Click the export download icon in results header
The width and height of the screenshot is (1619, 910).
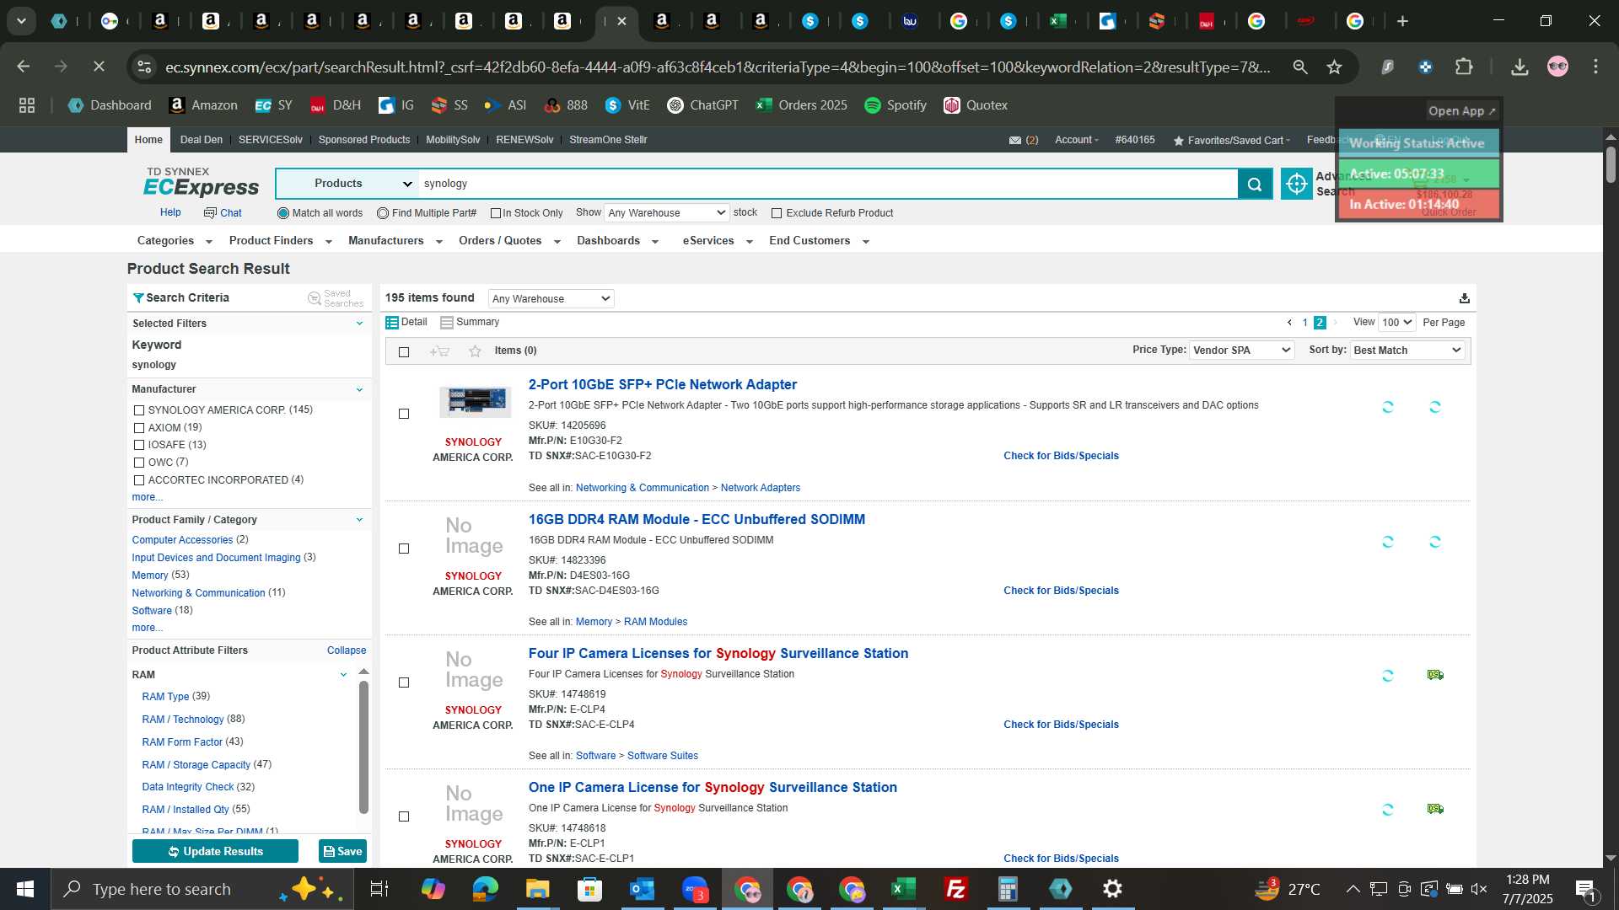pyautogui.click(x=1465, y=298)
